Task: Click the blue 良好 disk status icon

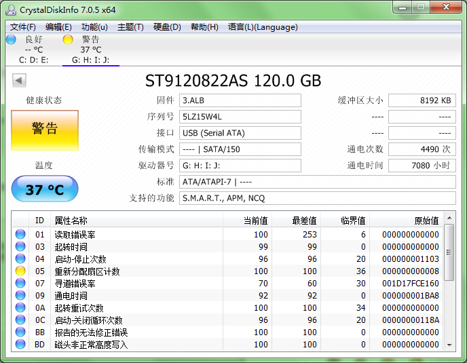Action: click(x=11, y=39)
